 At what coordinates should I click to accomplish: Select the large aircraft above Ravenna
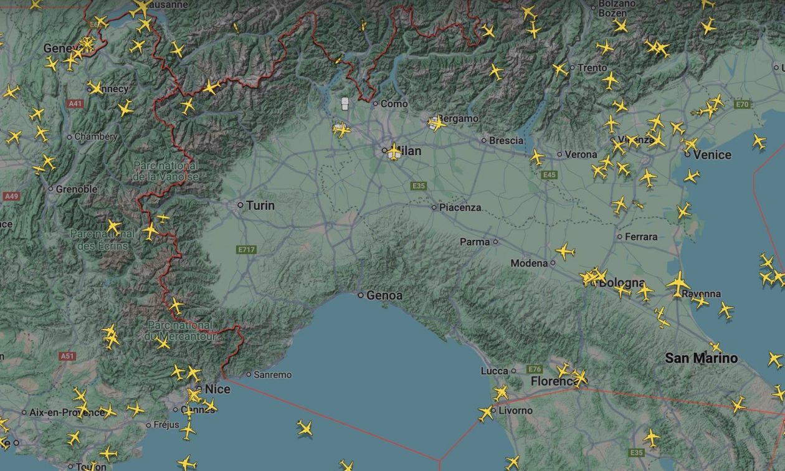[678, 283]
